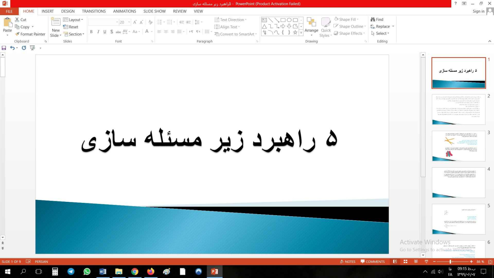Open Telegram from the taskbar
The height and width of the screenshot is (278, 494).
[71, 272]
